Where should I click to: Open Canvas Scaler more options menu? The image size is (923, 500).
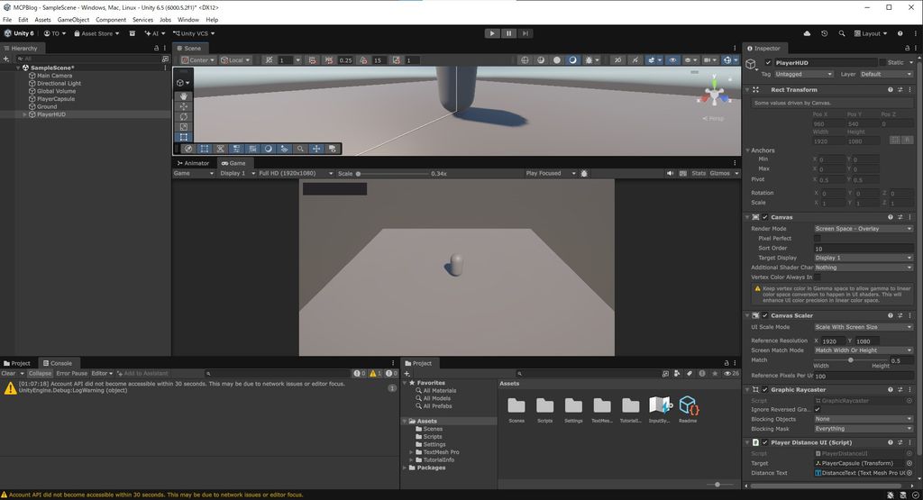910,315
